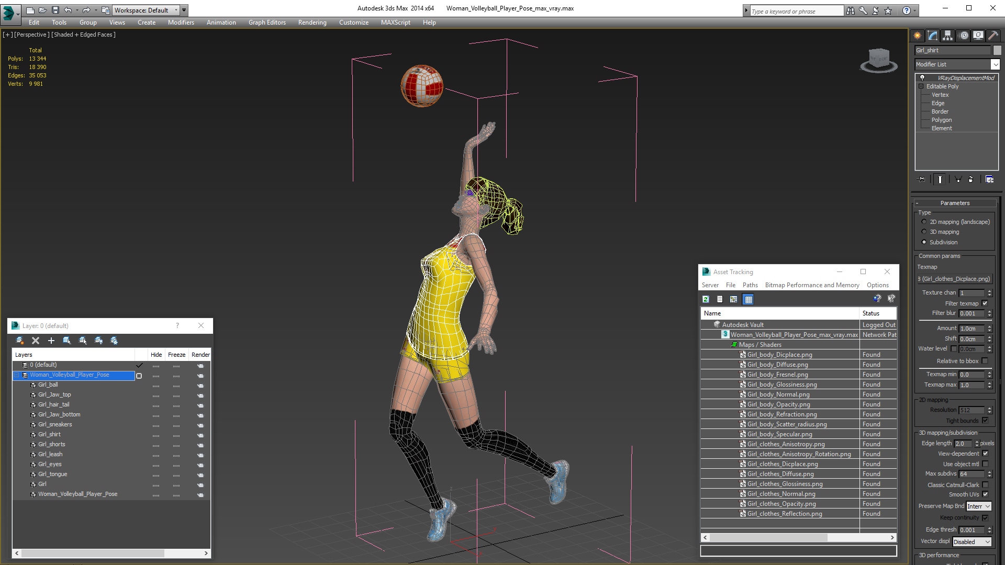1005x565 pixels.
Task: Select 2D mapping (landscape) radio button
Action: 924,222
